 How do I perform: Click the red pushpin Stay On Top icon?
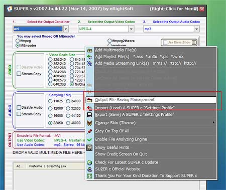pyautogui.click(x=89, y=131)
